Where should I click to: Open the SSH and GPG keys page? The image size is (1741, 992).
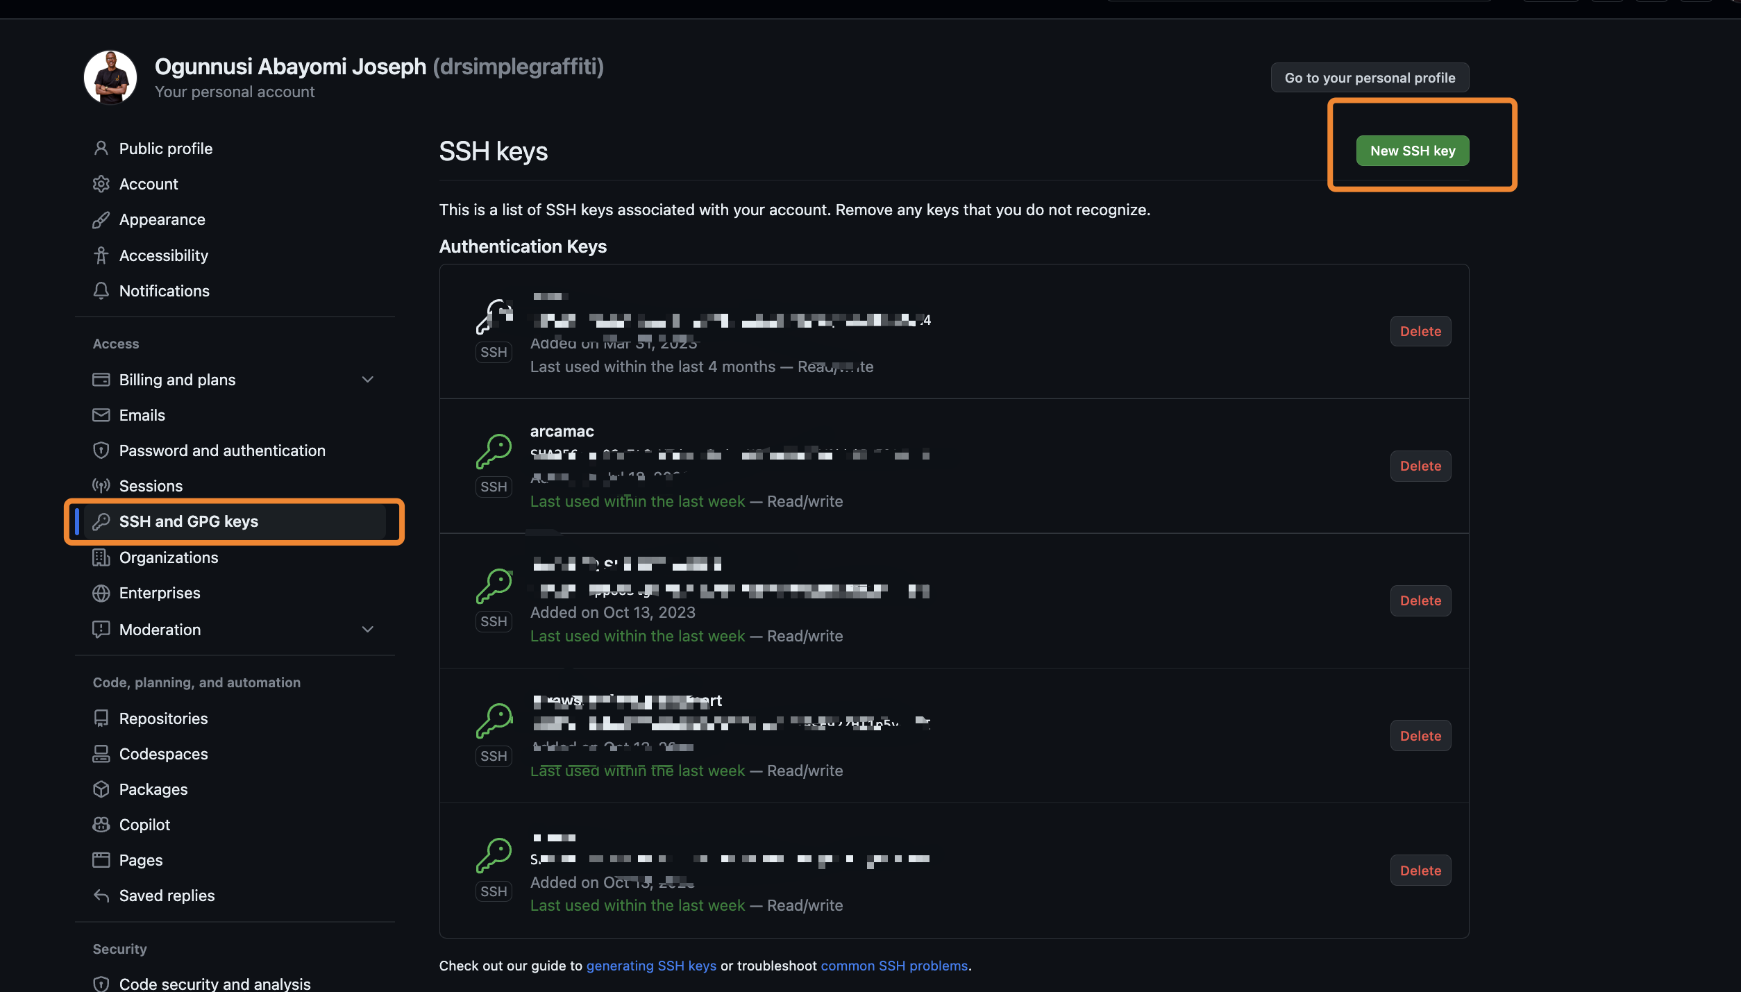point(188,521)
